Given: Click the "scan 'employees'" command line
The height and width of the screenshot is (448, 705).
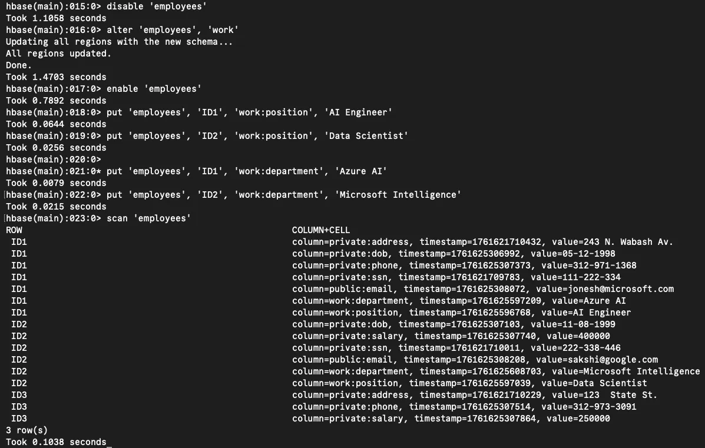Looking at the screenshot, I should pyautogui.click(x=148, y=218).
